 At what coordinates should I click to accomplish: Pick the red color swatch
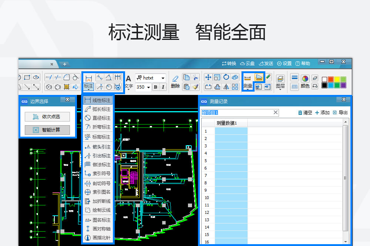(x=330, y=79)
